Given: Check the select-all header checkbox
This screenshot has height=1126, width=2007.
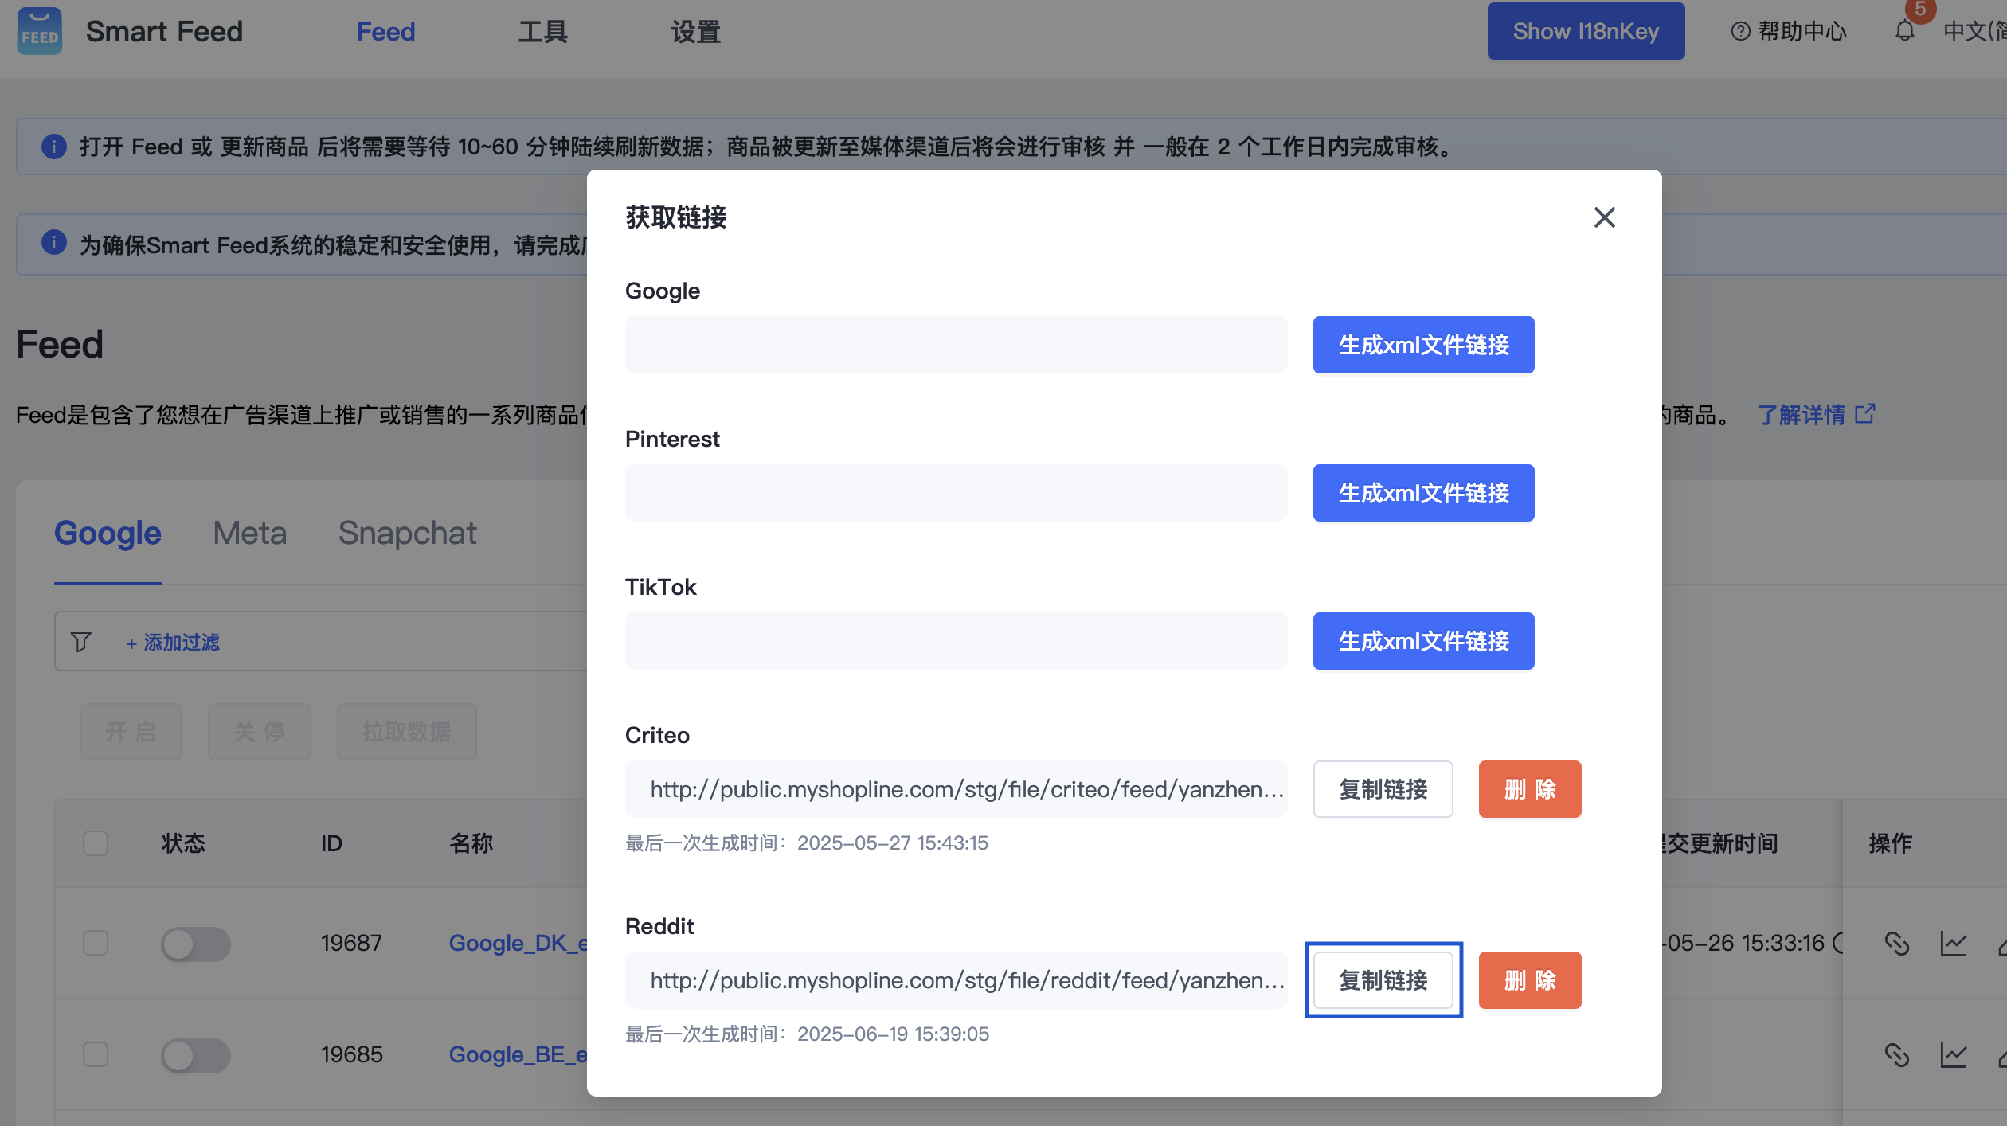Looking at the screenshot, I should click(x=96, y=843).
